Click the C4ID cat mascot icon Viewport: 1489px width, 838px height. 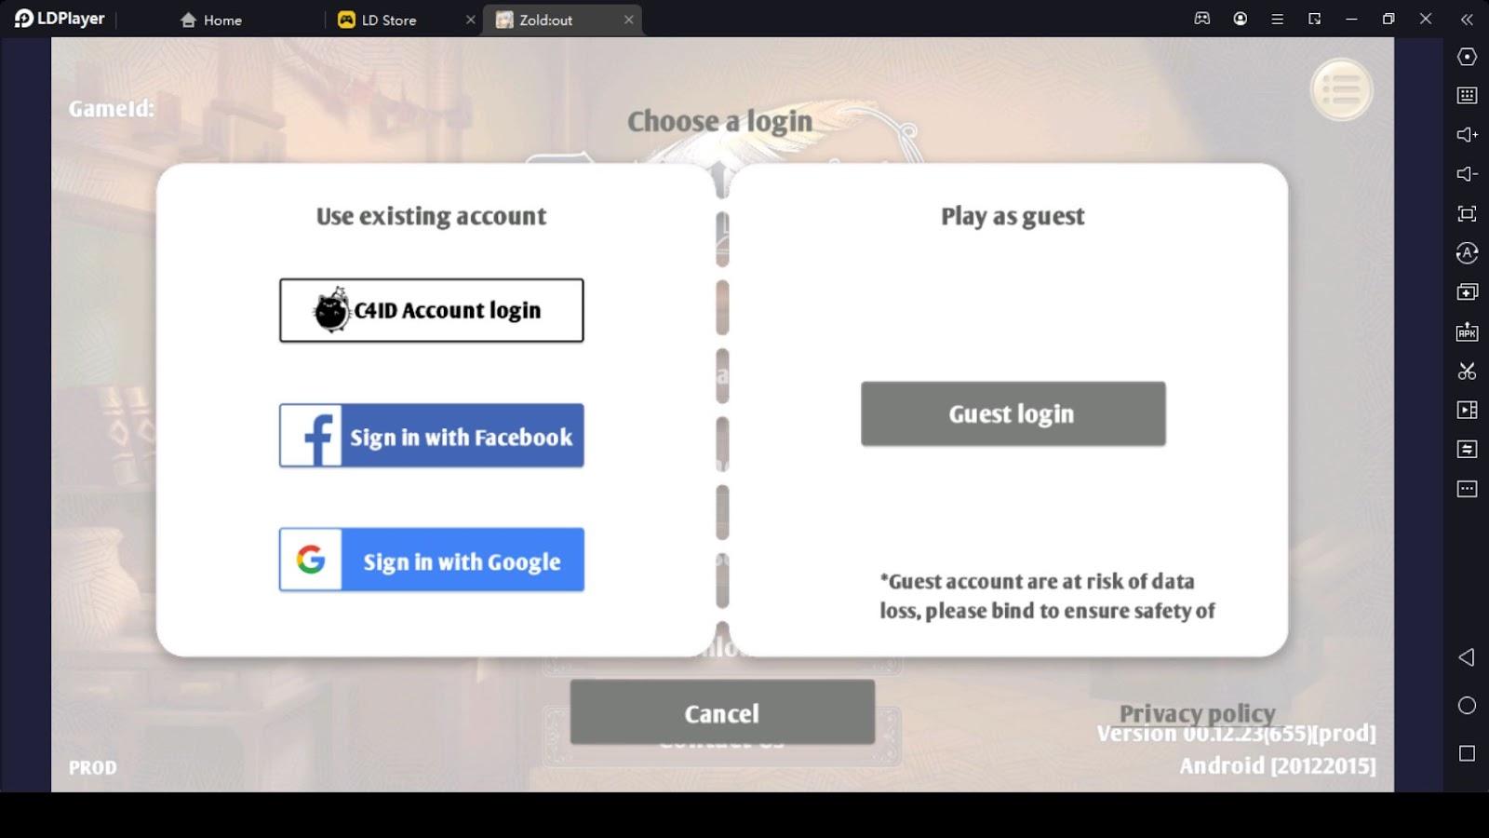(x=331, y=310)
